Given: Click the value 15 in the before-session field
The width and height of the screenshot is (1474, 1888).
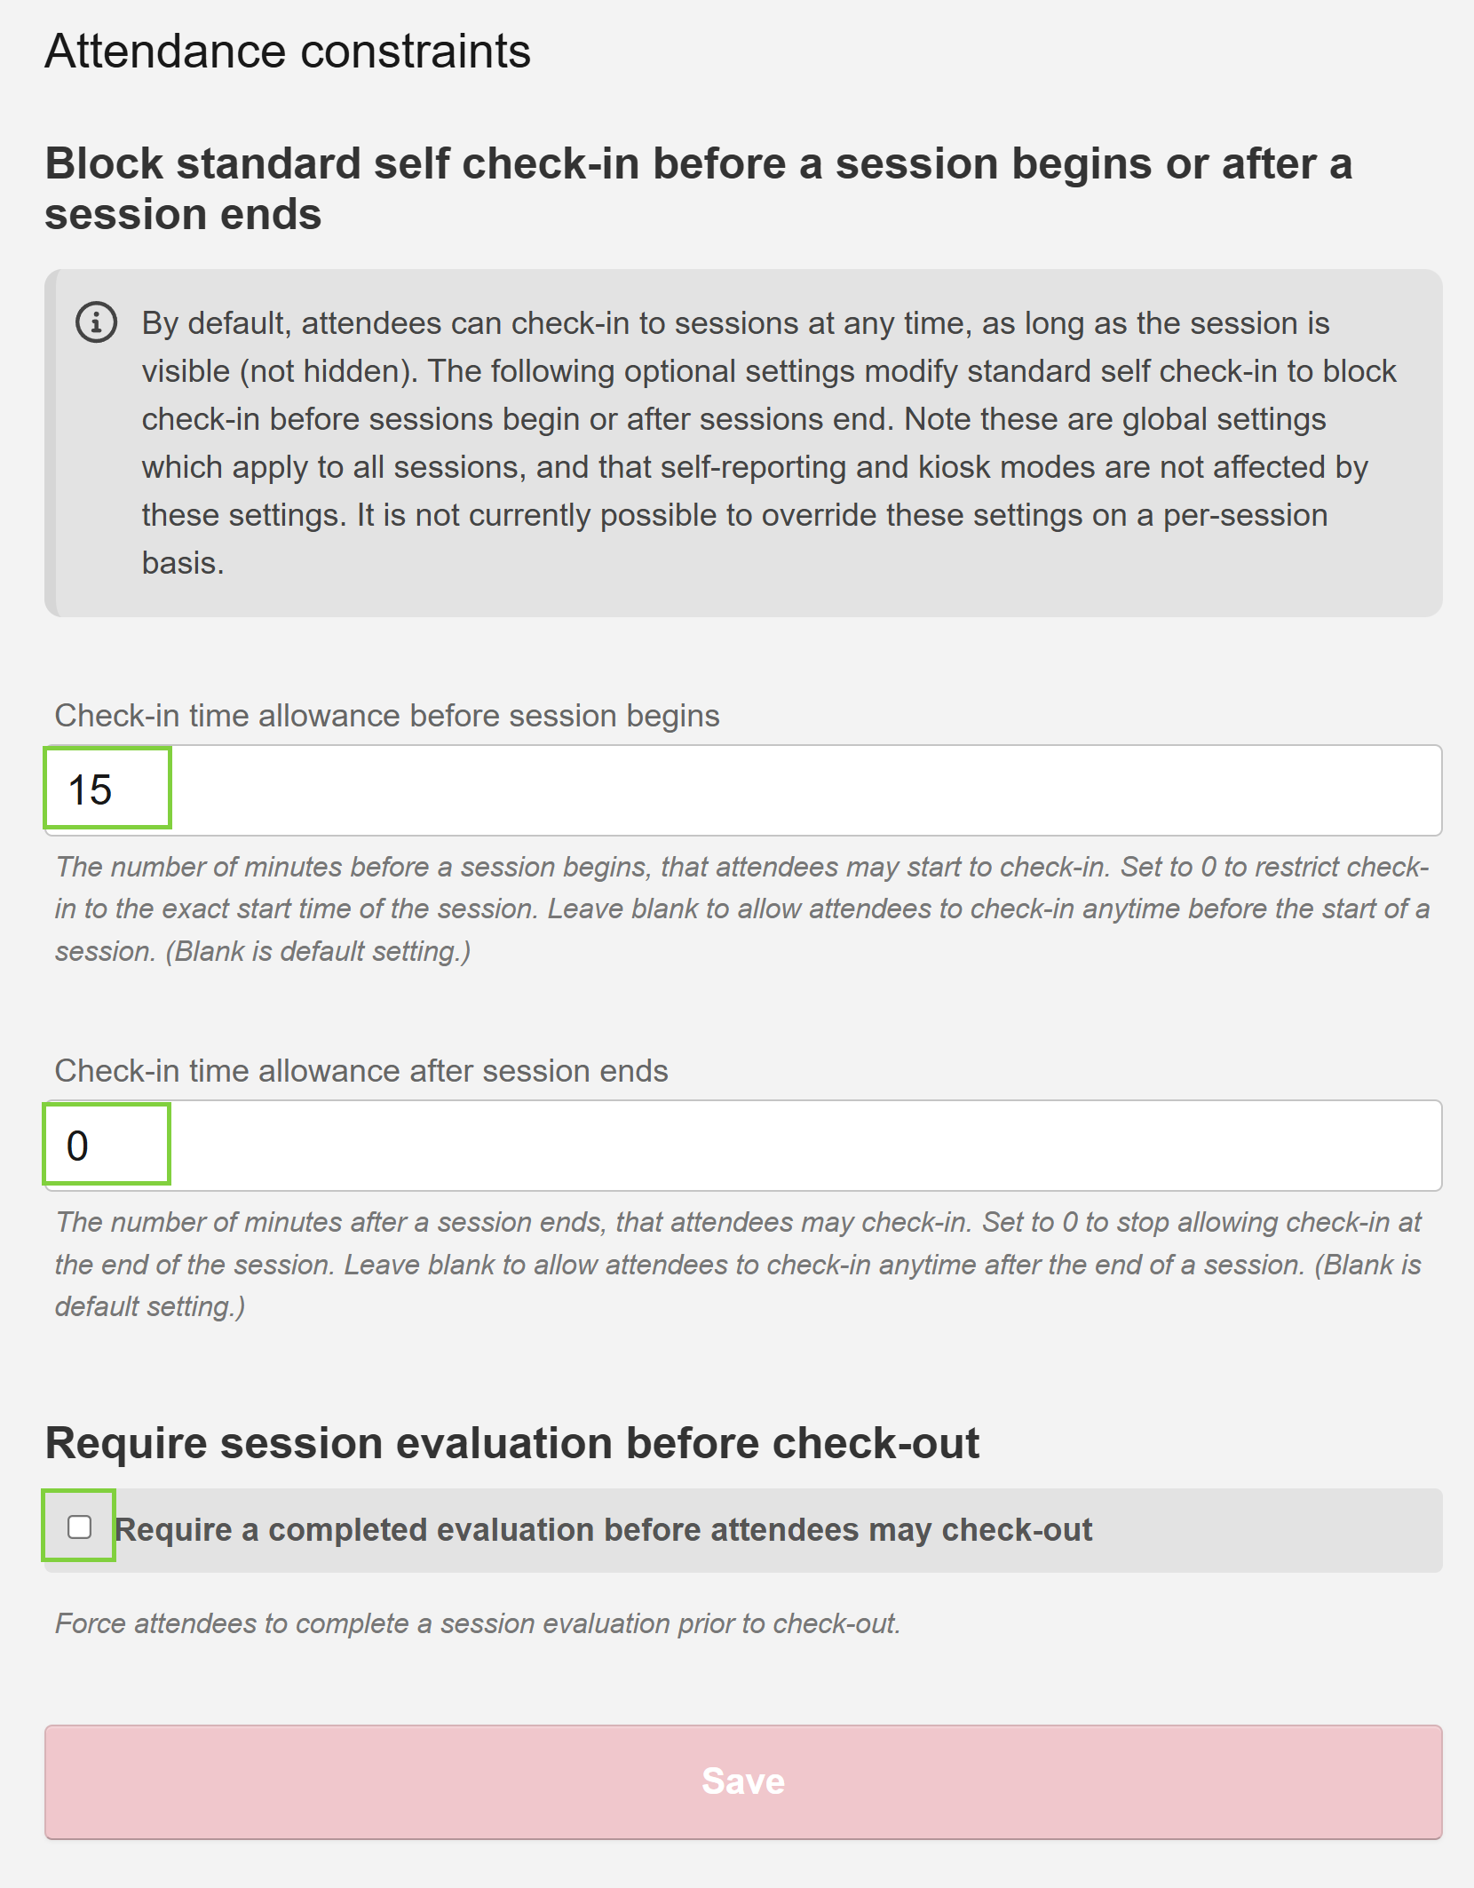Looking at the screenshot, I should tap(90, 789).
